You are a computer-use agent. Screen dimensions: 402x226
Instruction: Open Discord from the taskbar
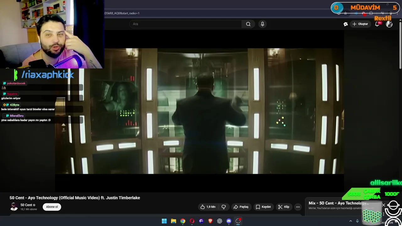pos(229,221)
